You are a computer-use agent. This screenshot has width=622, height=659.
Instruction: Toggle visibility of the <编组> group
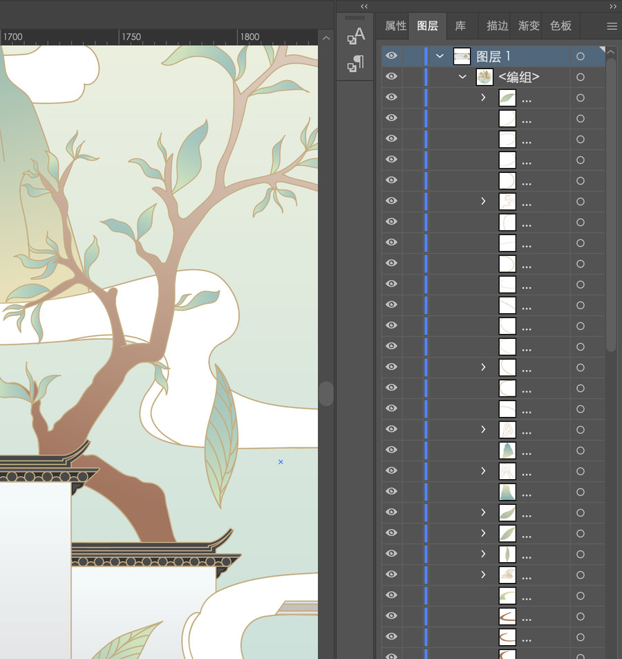(391, 77)
